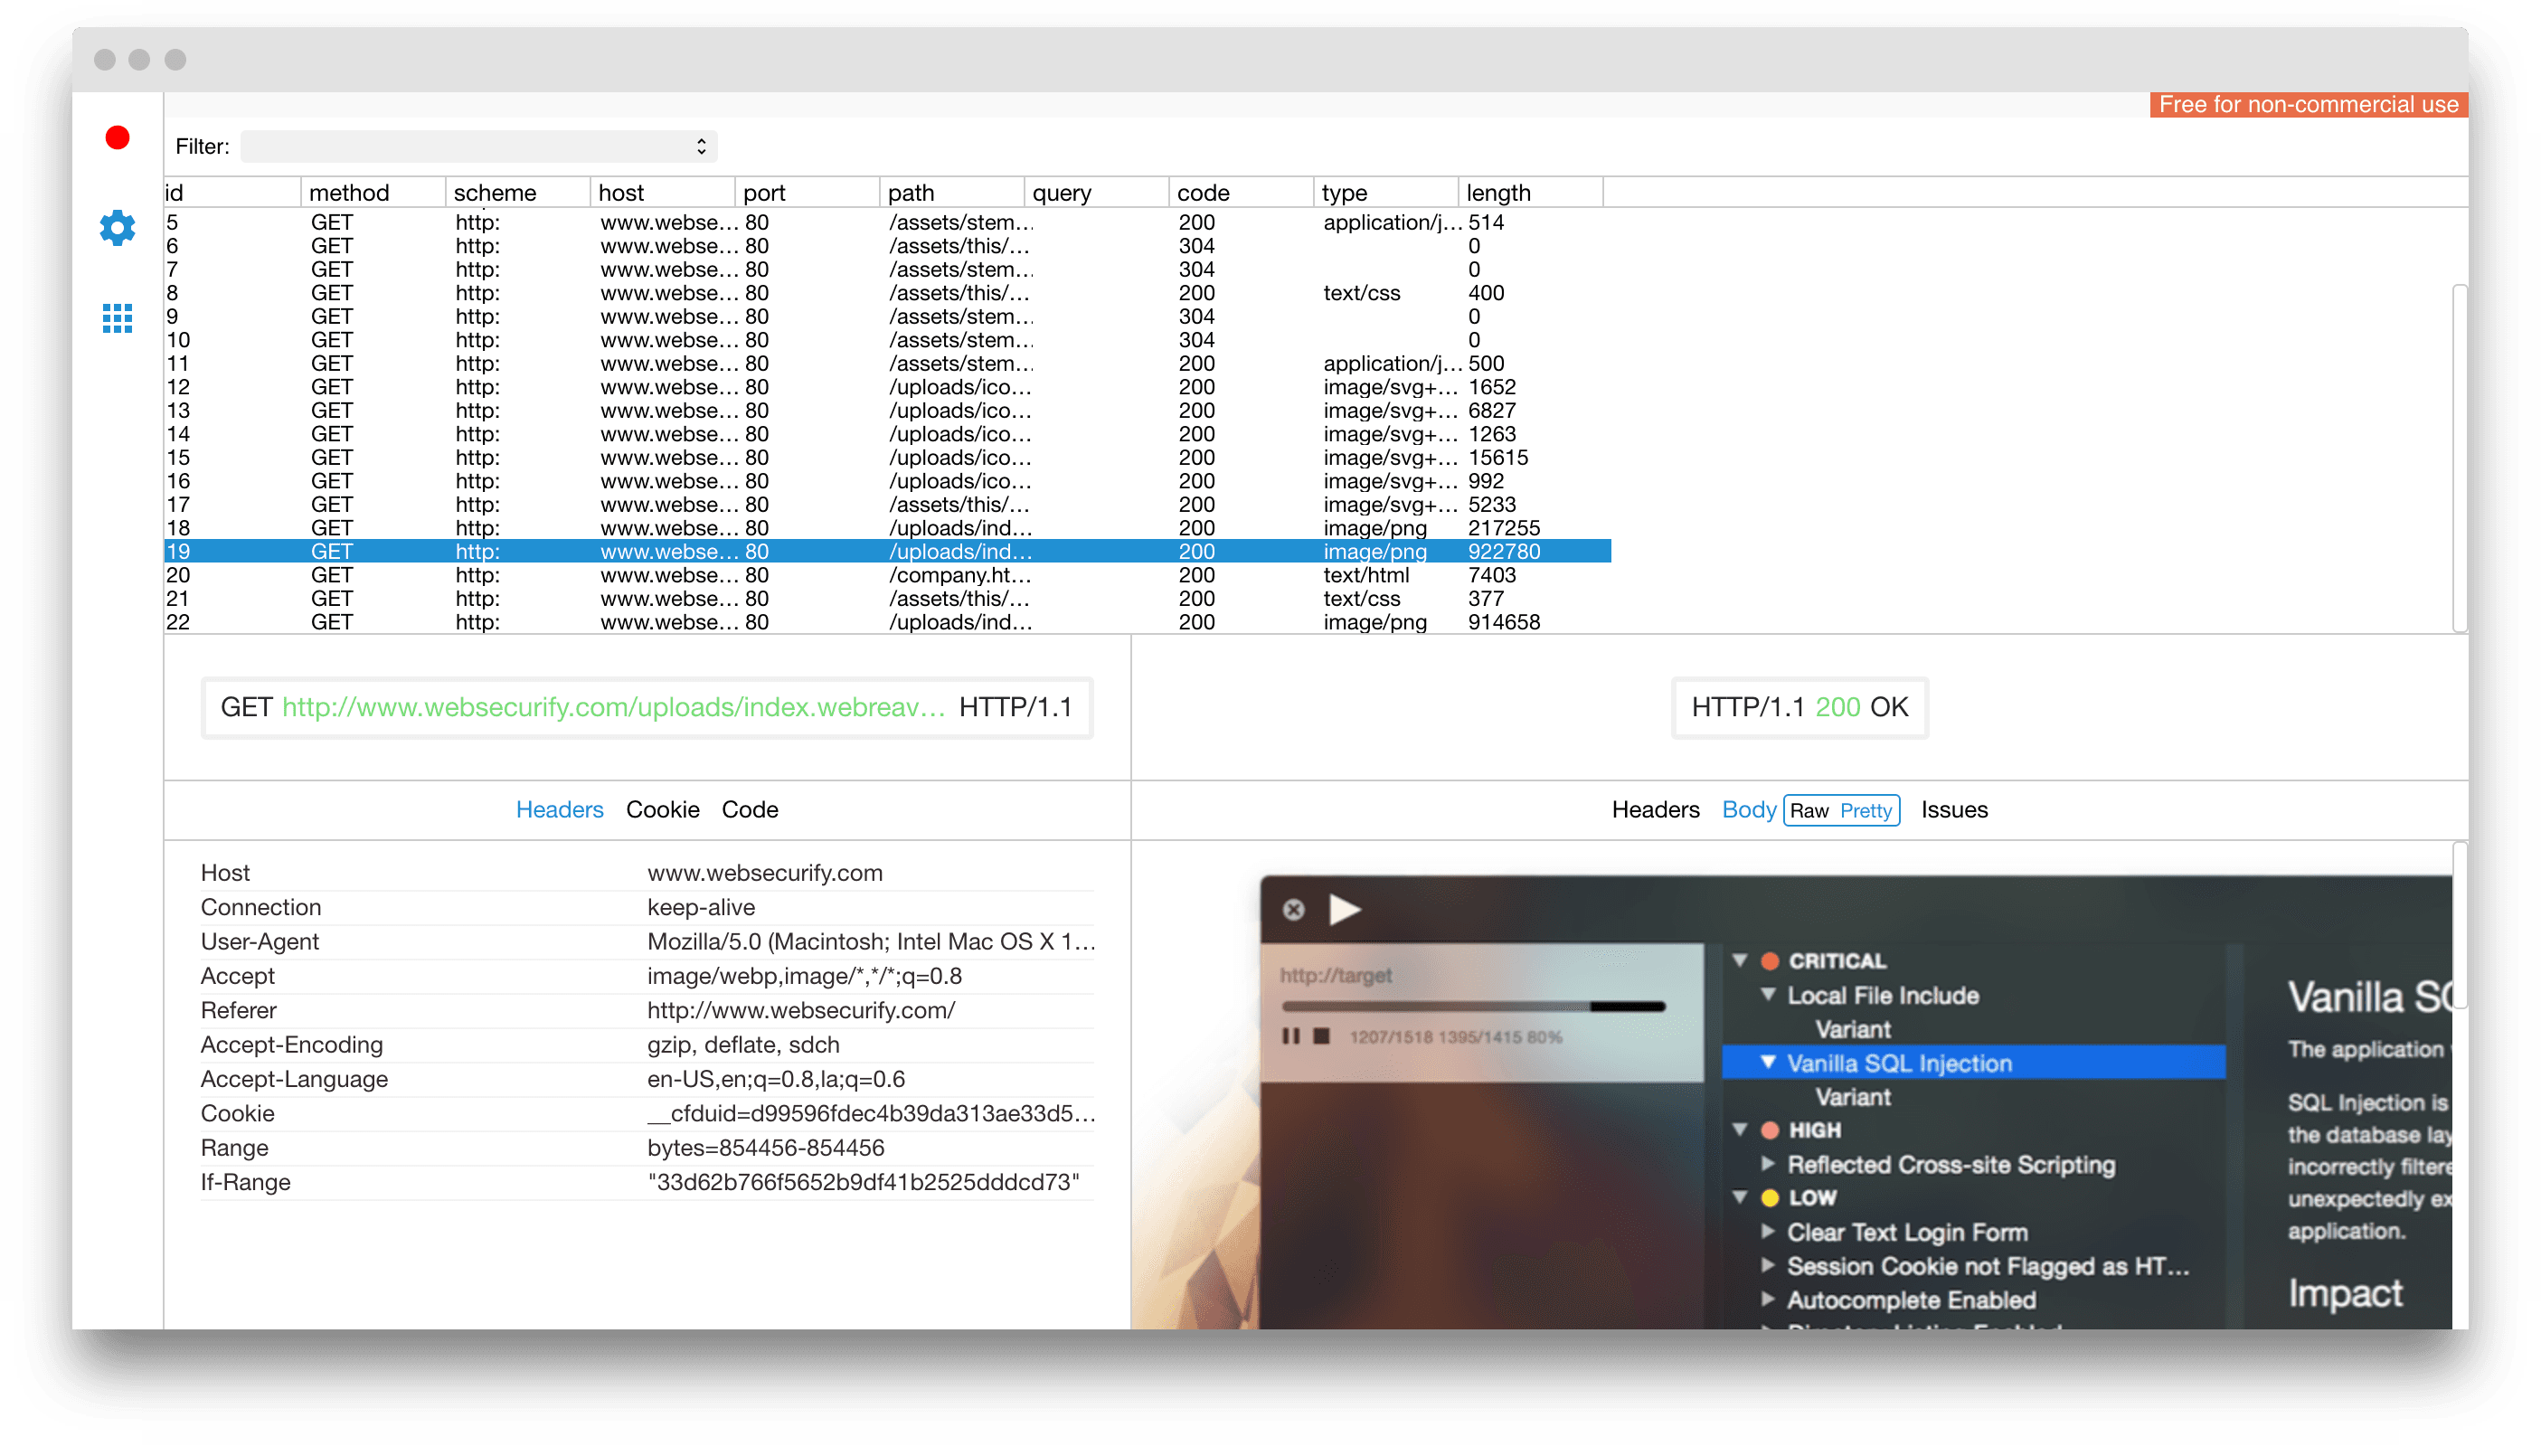Open the settings gear in sidebar

tap(117, 228)
